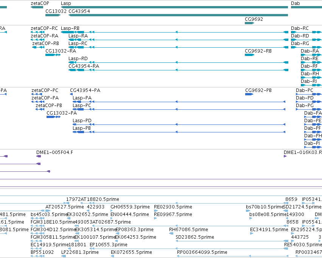Image resolution: width=322 pixels, height=258 pixels.
Task: Click transcript label Dab-RC
Action: [x=300, y=28]
